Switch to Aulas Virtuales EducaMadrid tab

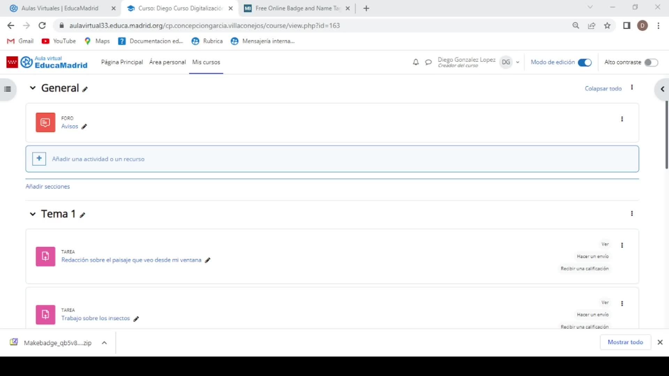(x=60, y=8)
